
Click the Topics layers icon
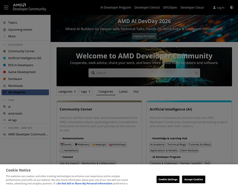click(4, 23)
